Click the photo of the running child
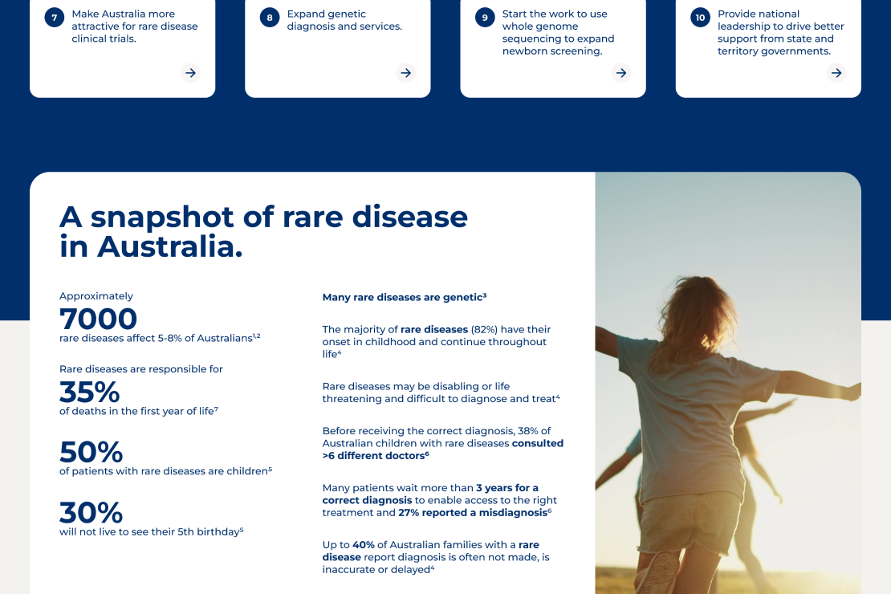The width and height of the screenshot is (891, 594). tap(728, 383)
